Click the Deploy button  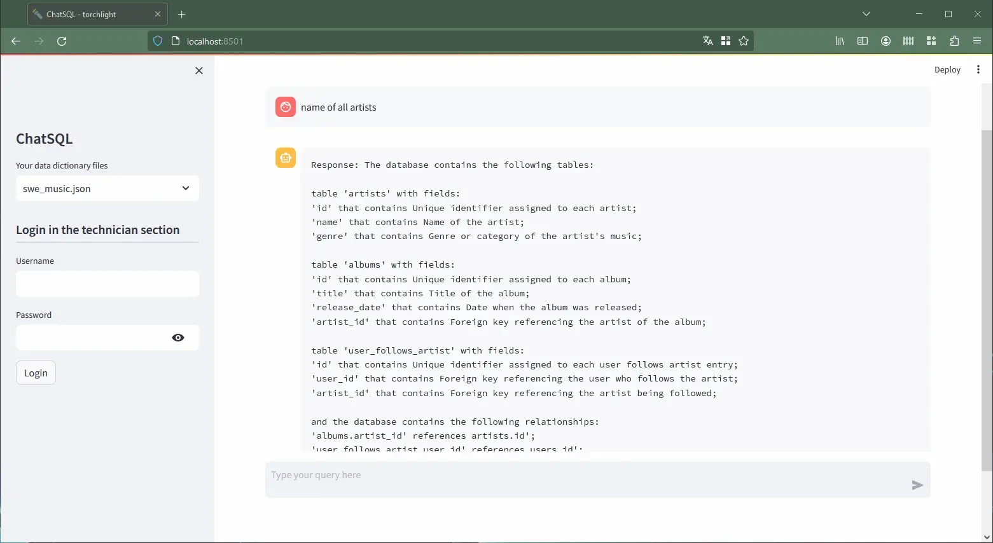pyautogui.click(x=947, y=69)
